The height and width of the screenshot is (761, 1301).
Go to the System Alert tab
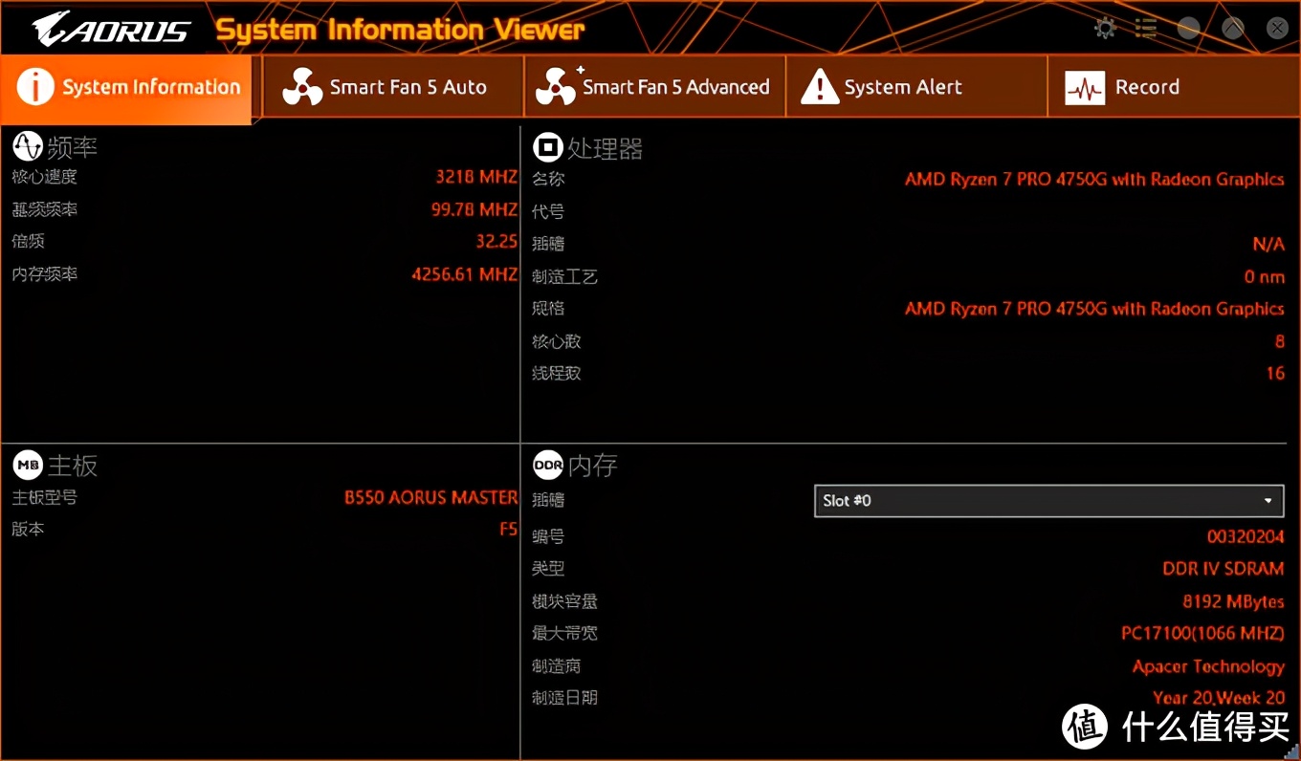point(916,87)
